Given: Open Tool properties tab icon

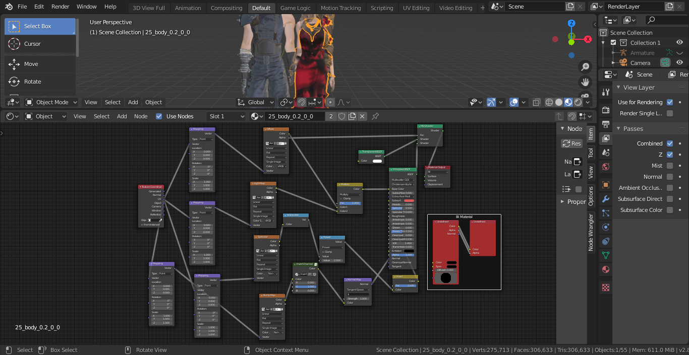Looking at the screenshot, I should point(606,92).
